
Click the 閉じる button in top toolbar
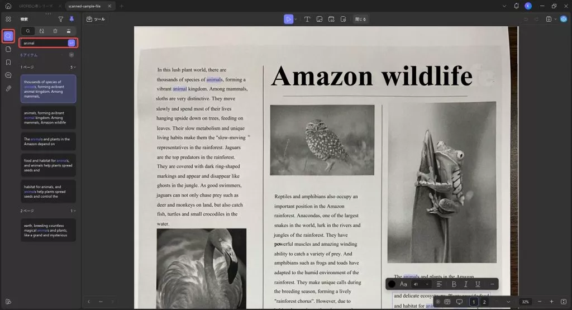[x=360, y=19]
